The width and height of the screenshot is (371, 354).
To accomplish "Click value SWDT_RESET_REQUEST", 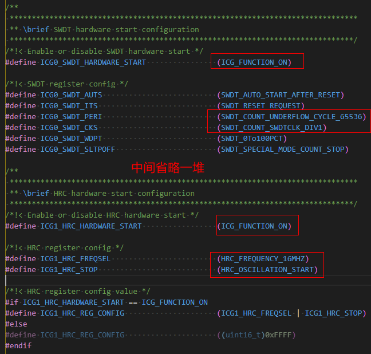I will coord(261,106).
